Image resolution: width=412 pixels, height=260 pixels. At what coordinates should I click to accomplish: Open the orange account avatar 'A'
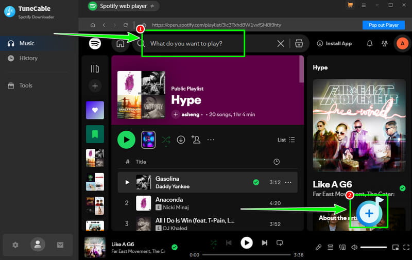[x=402, y=44]
